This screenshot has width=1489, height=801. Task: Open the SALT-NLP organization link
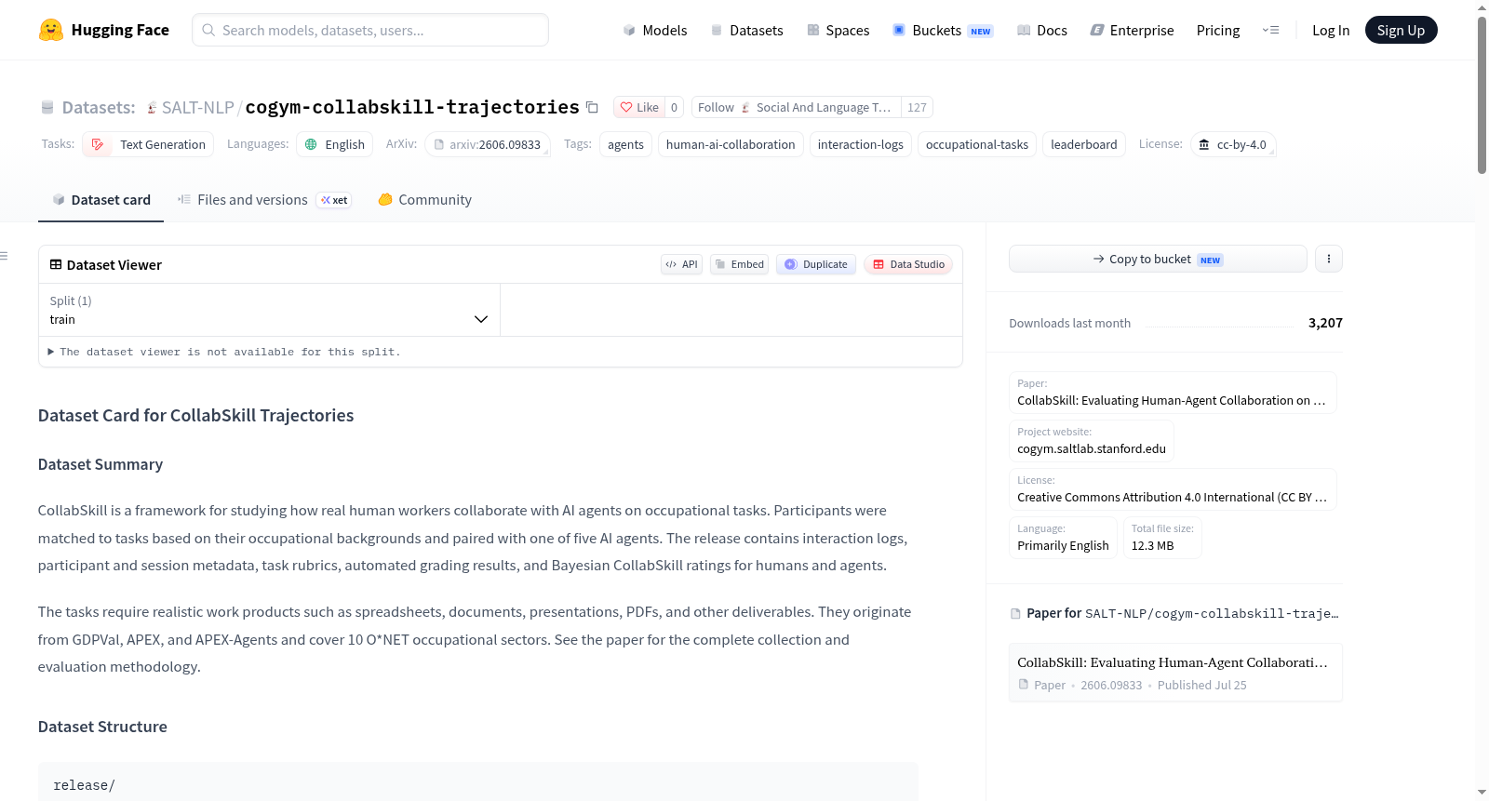[x=198, y=108]
